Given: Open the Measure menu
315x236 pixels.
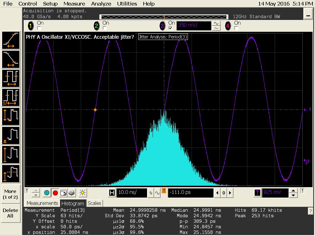Looking at the screenshot, I should (74, 4).
